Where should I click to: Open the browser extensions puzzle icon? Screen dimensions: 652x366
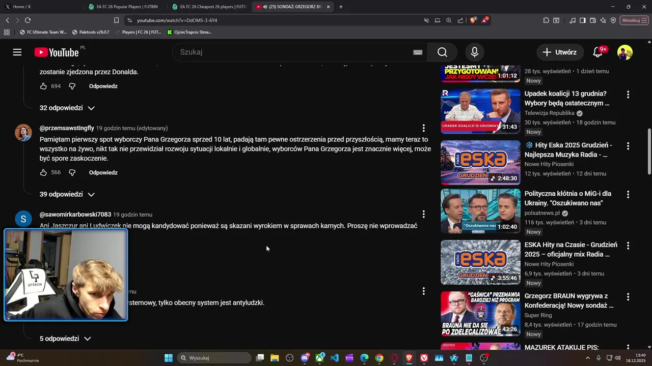click(546, 20)
